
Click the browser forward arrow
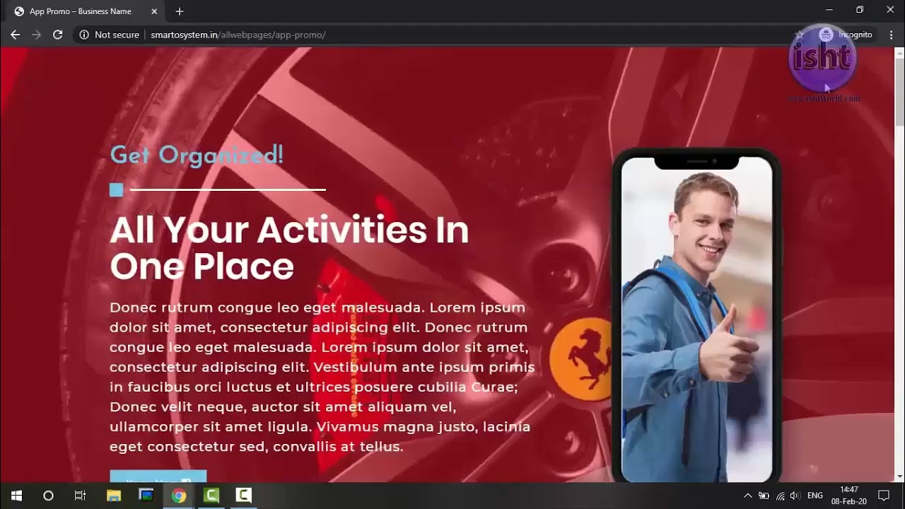[x=36, y=35]
